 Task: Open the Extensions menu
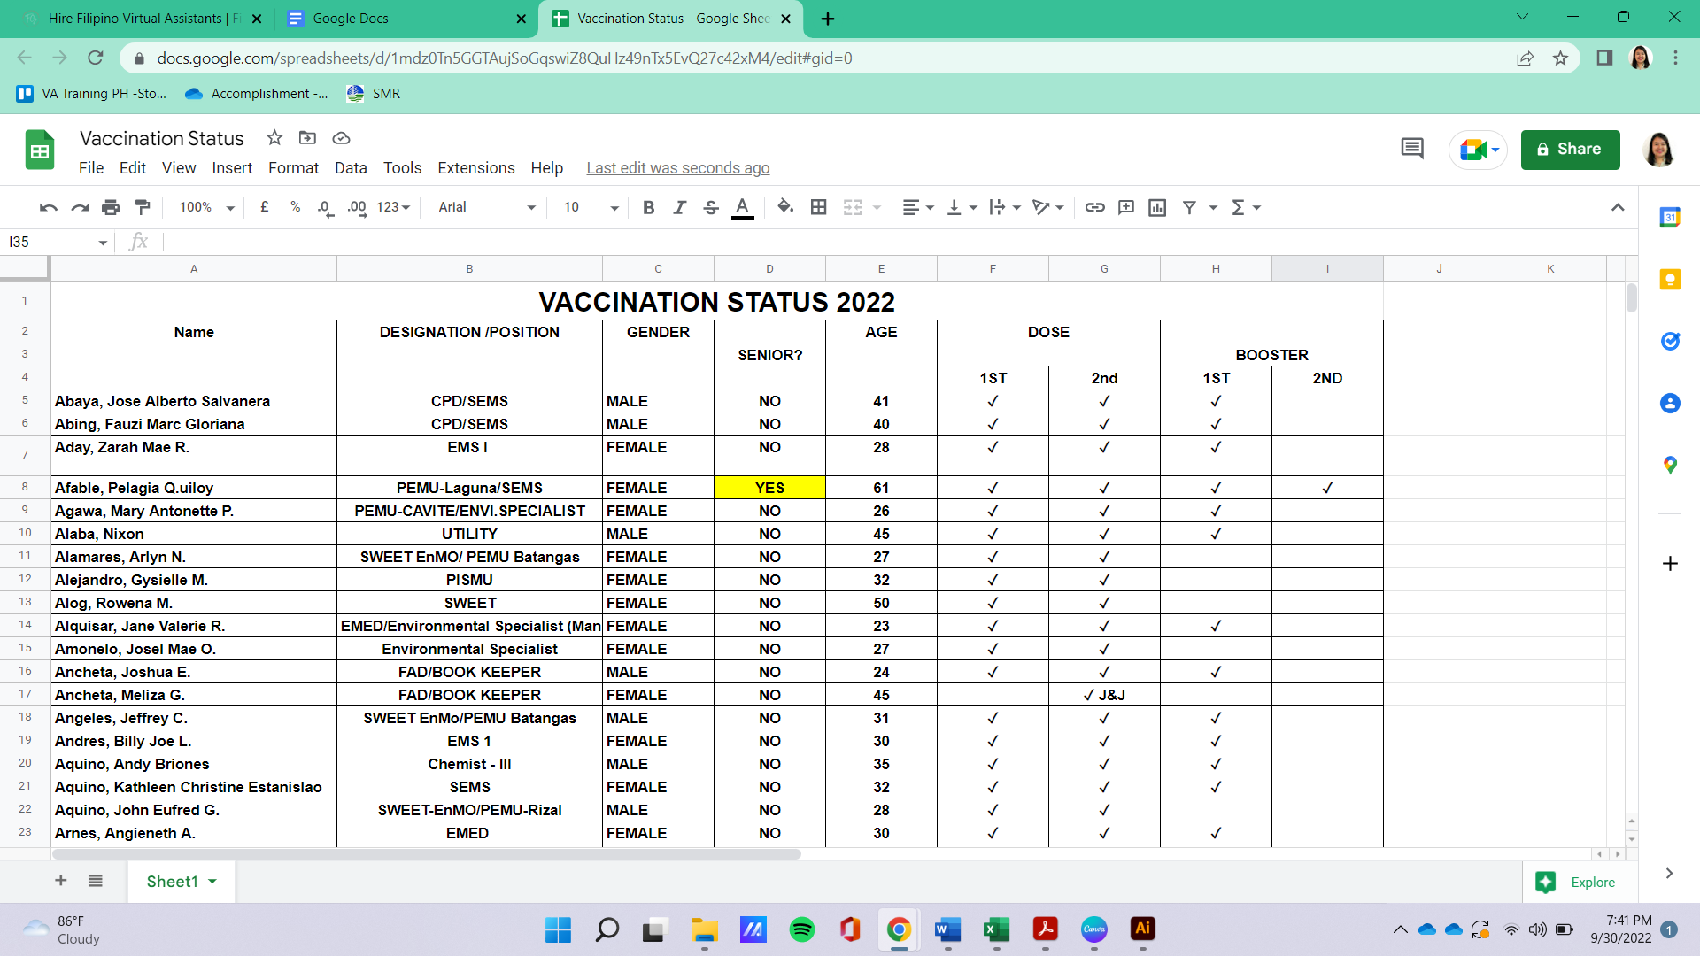pos(475,168)
